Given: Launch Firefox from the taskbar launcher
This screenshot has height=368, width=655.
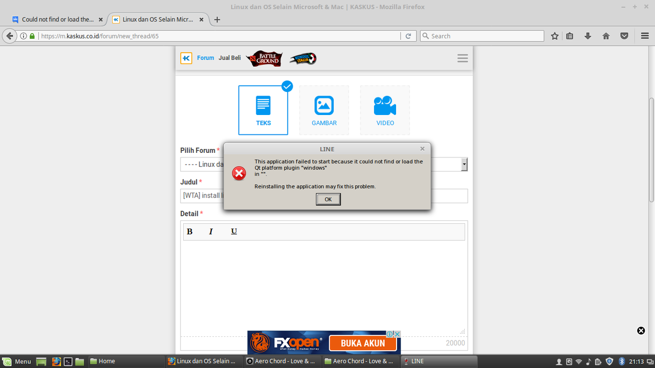Looking at the screenshot, I should click(x=55, y=361).
